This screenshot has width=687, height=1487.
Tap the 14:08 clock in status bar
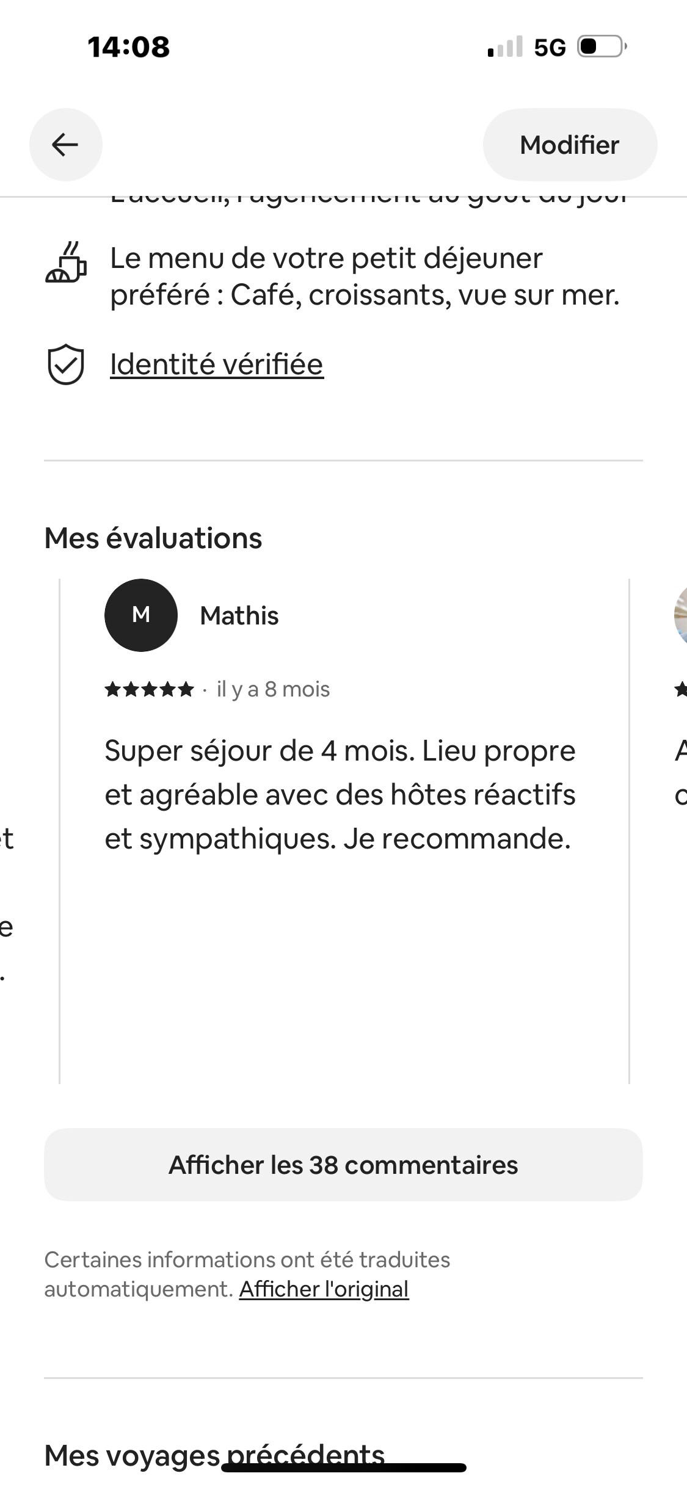[129, 47]
